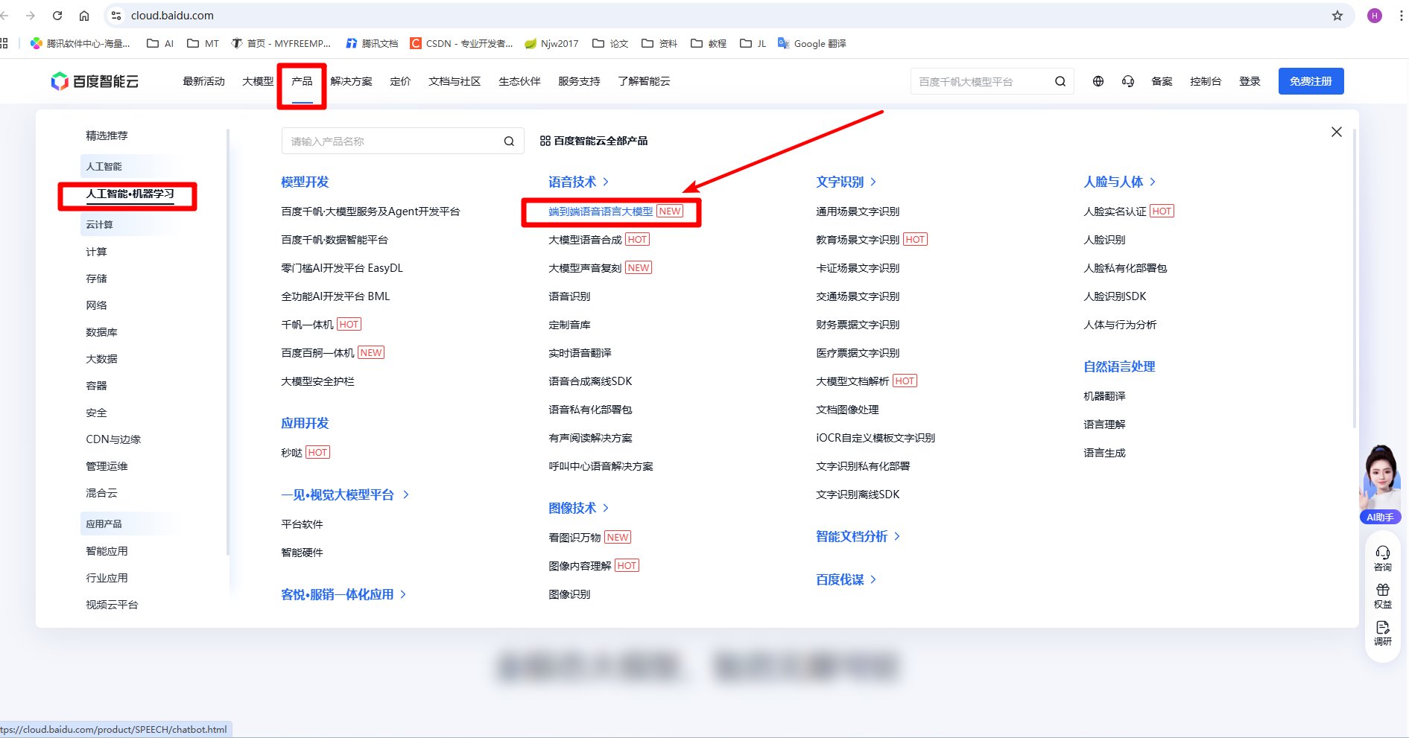
Task: Open the 生态伙伴 top menu
Action: pos(519,81)
